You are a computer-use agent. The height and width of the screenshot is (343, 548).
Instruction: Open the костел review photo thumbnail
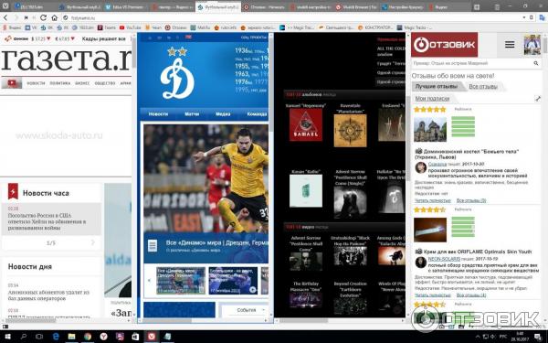tap(430, 130)
